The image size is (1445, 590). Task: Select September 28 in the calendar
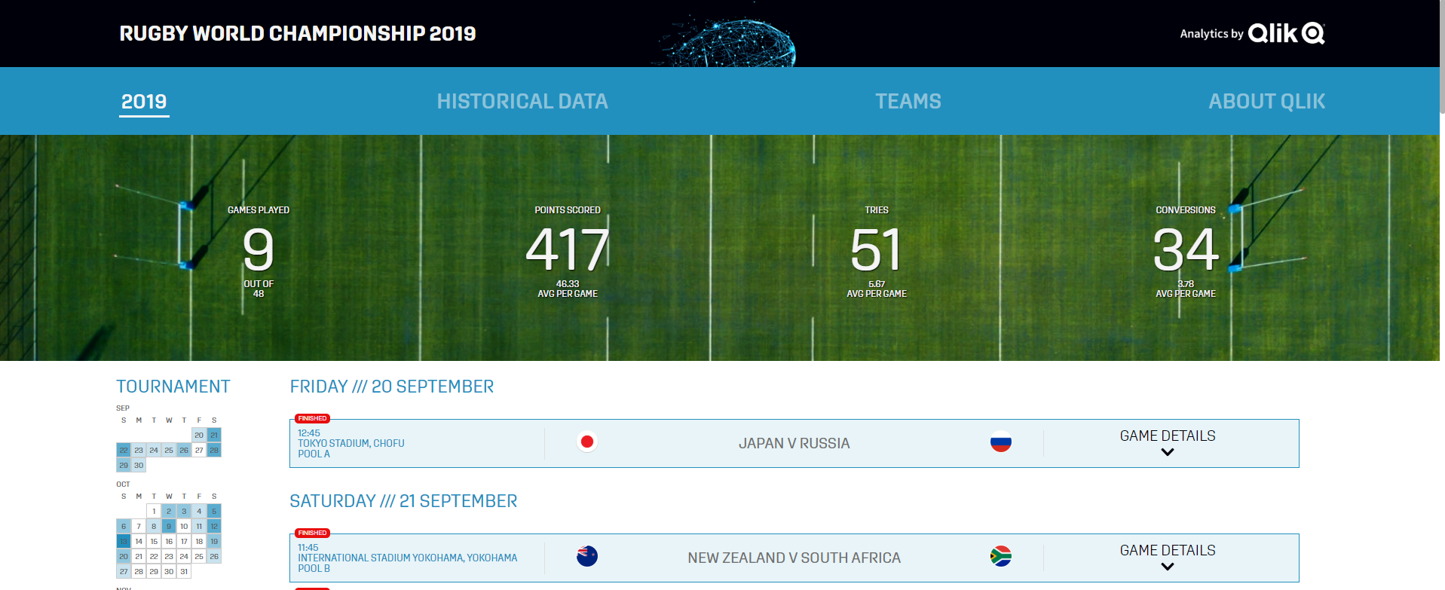(214, 450)
